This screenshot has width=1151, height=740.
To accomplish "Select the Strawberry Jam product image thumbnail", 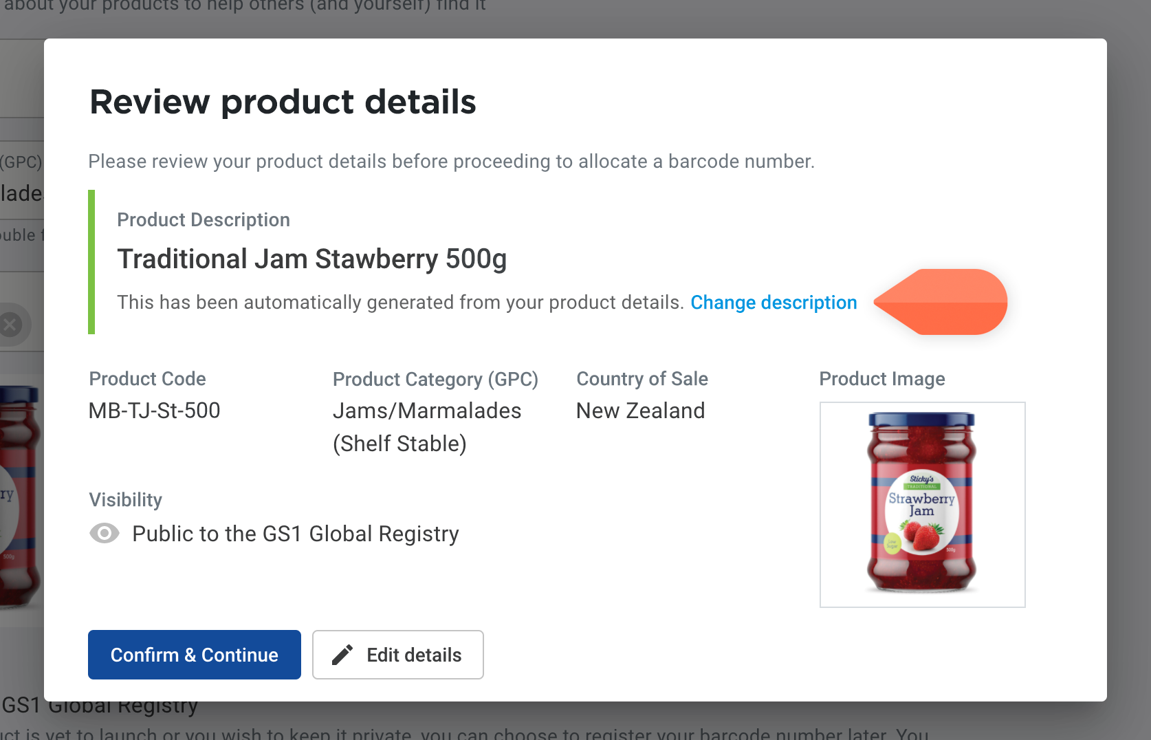I will (x=922, y=504).
